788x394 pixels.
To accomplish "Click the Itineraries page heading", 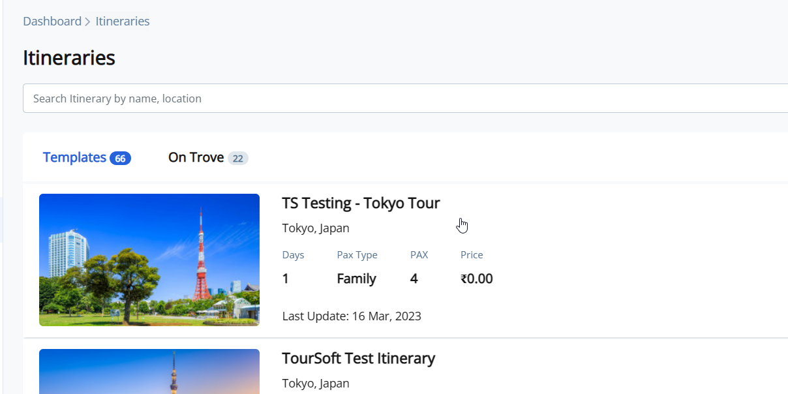I will coord(69,58).
